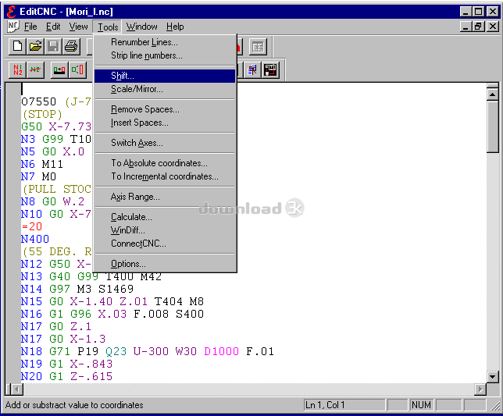This screenshot has width=503, height=416.
Task: Create a new file with toolbar icon
Action: tap(17, 47)
